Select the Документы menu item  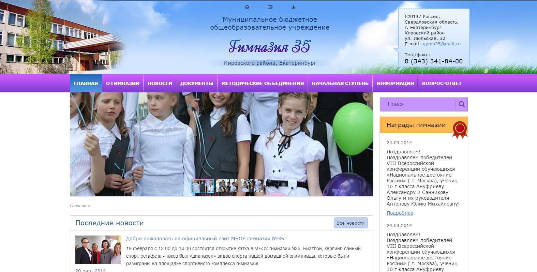coord(197,83)
